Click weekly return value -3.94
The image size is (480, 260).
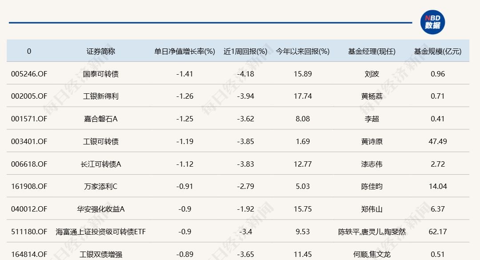tap(245, 96)
